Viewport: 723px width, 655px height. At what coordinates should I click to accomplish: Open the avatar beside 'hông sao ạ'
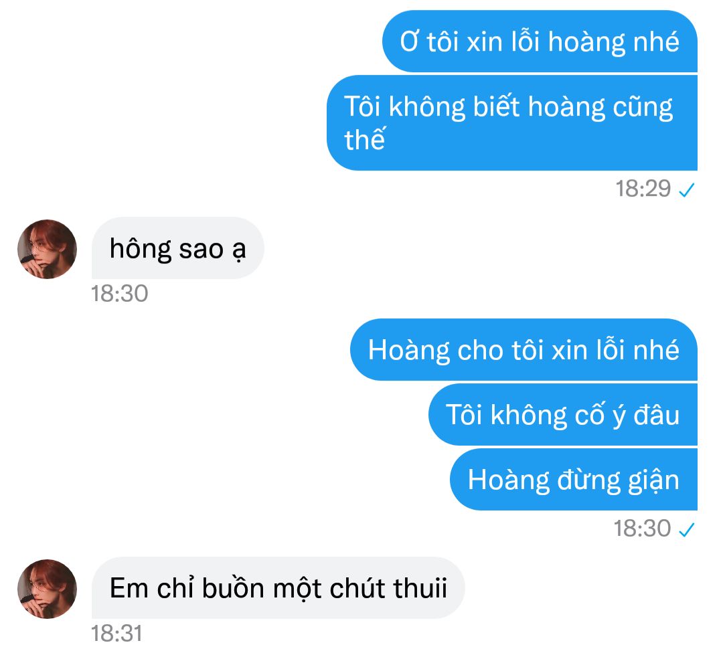(x=47, y=249)
